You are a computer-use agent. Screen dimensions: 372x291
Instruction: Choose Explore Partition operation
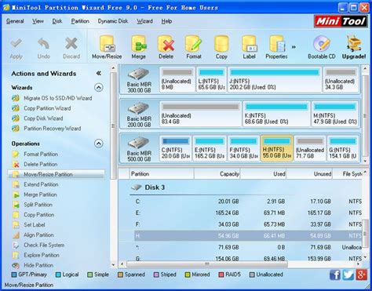coord(36,255)
